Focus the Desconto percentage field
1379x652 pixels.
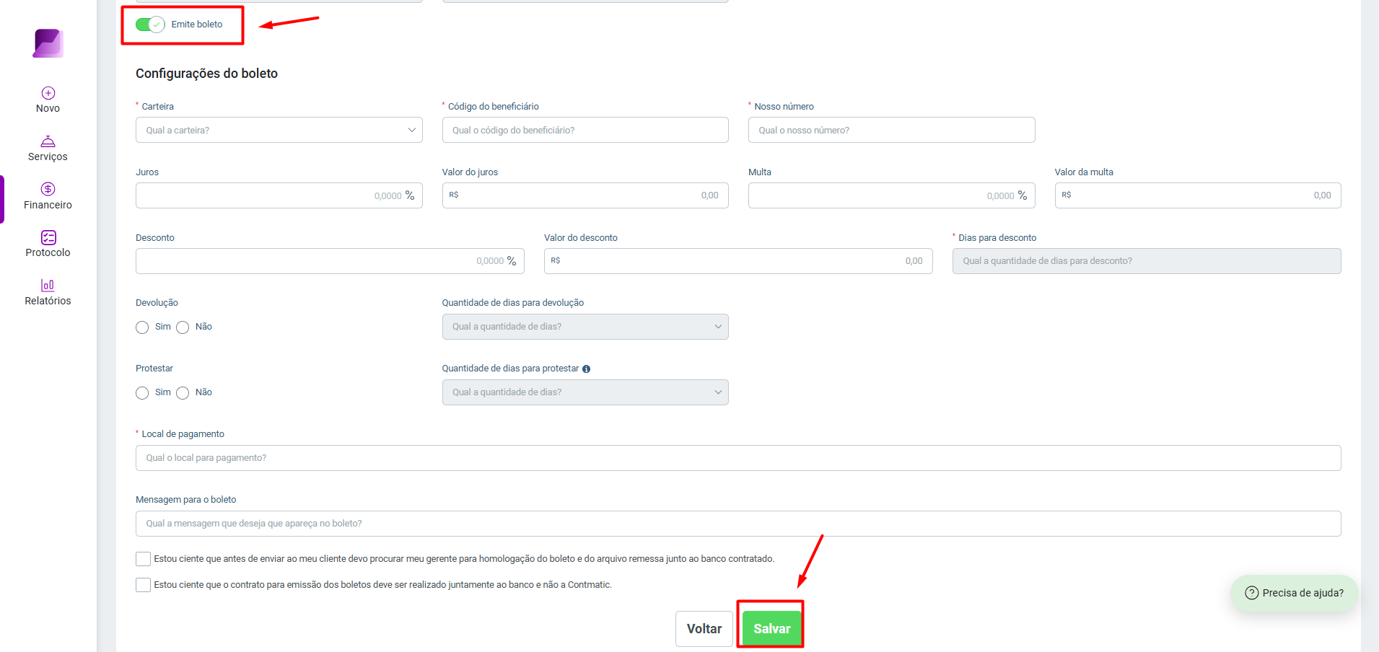(330, 261)
